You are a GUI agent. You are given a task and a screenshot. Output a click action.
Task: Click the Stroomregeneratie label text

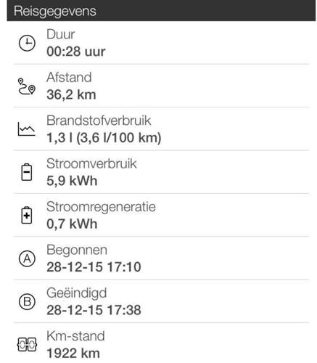101,207
